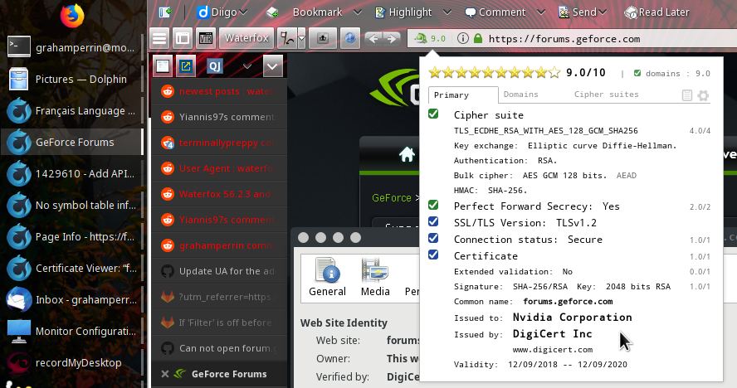Image resolution: width=737 pixels, height=388 pixels.
Task: Click the star rating row
Action: click(495, 72)
